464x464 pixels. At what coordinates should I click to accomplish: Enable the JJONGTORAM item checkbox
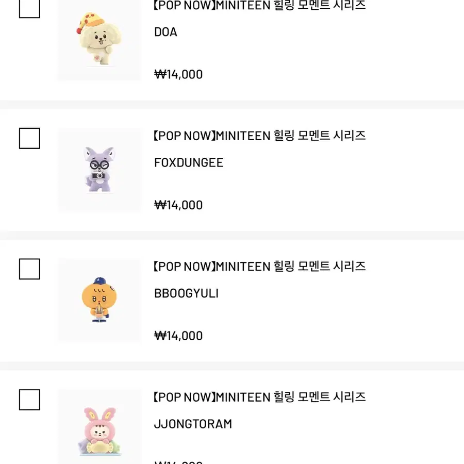point(29,400)
